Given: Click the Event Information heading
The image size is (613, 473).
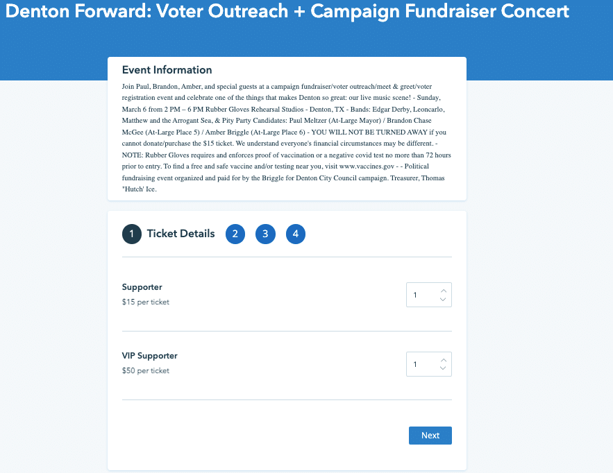Looking at the screenshot, I should pyautogui.click(x=167, y=70).
